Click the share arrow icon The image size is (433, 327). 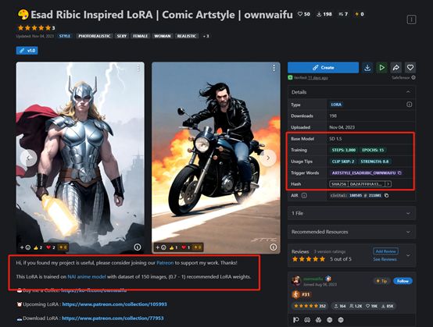[x=396, y=68]
